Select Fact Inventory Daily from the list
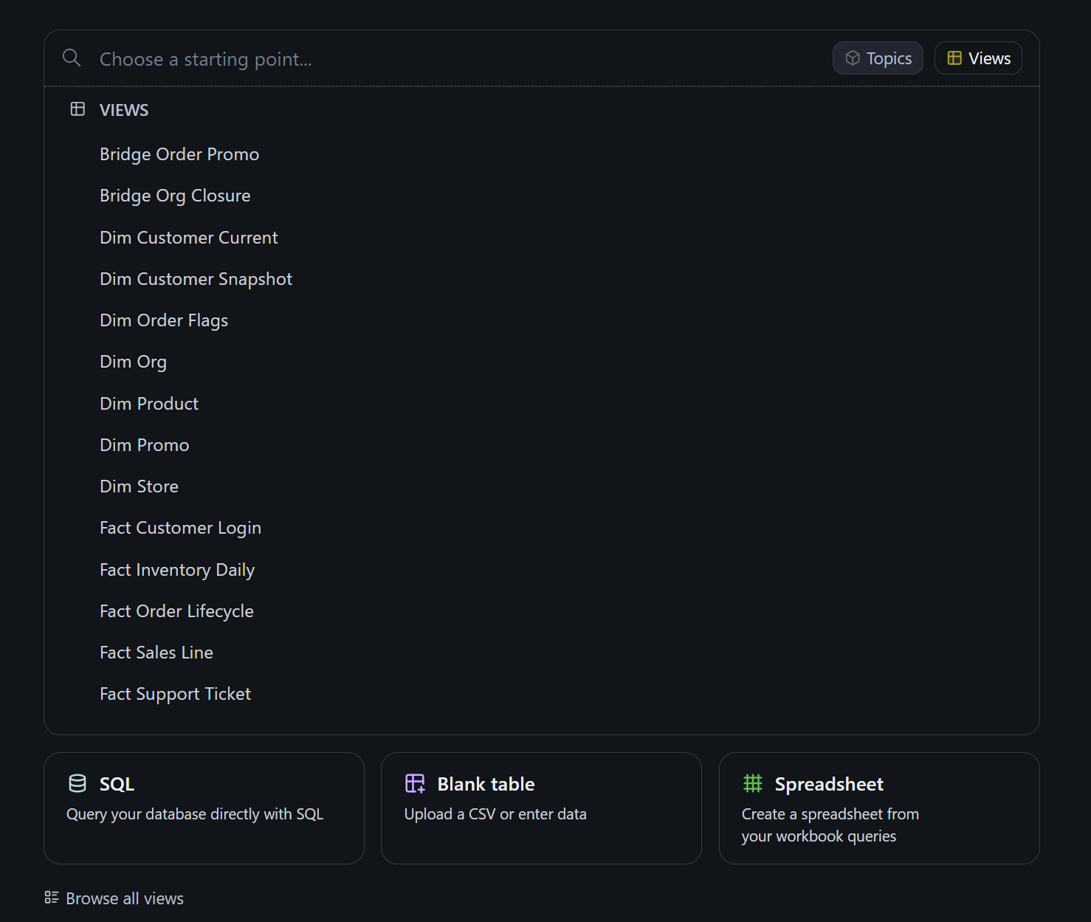 coord(177,570)
